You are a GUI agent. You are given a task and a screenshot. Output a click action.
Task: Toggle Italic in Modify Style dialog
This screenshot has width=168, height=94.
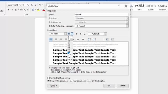80,34
